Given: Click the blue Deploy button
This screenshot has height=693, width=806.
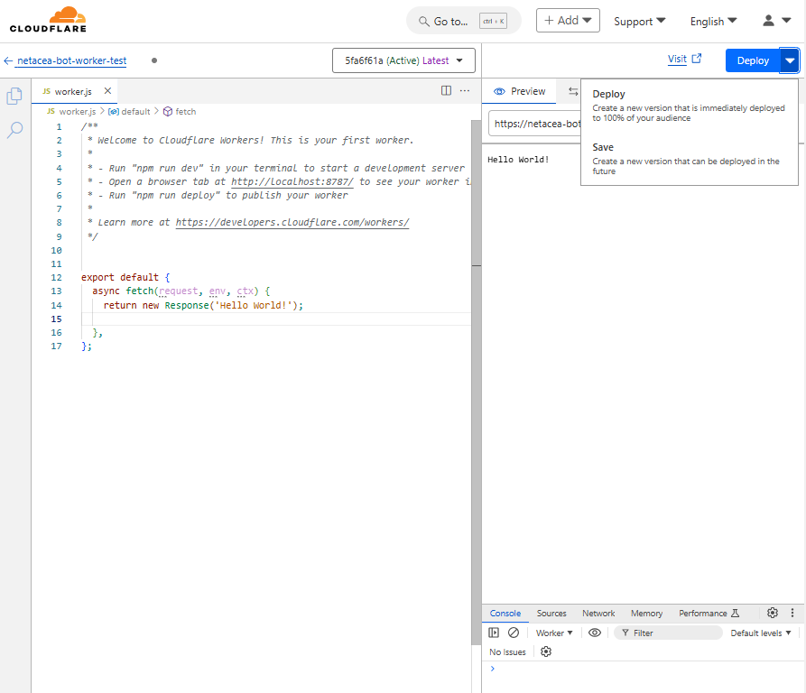Looking at the screenshot, I should pos(752,60).
